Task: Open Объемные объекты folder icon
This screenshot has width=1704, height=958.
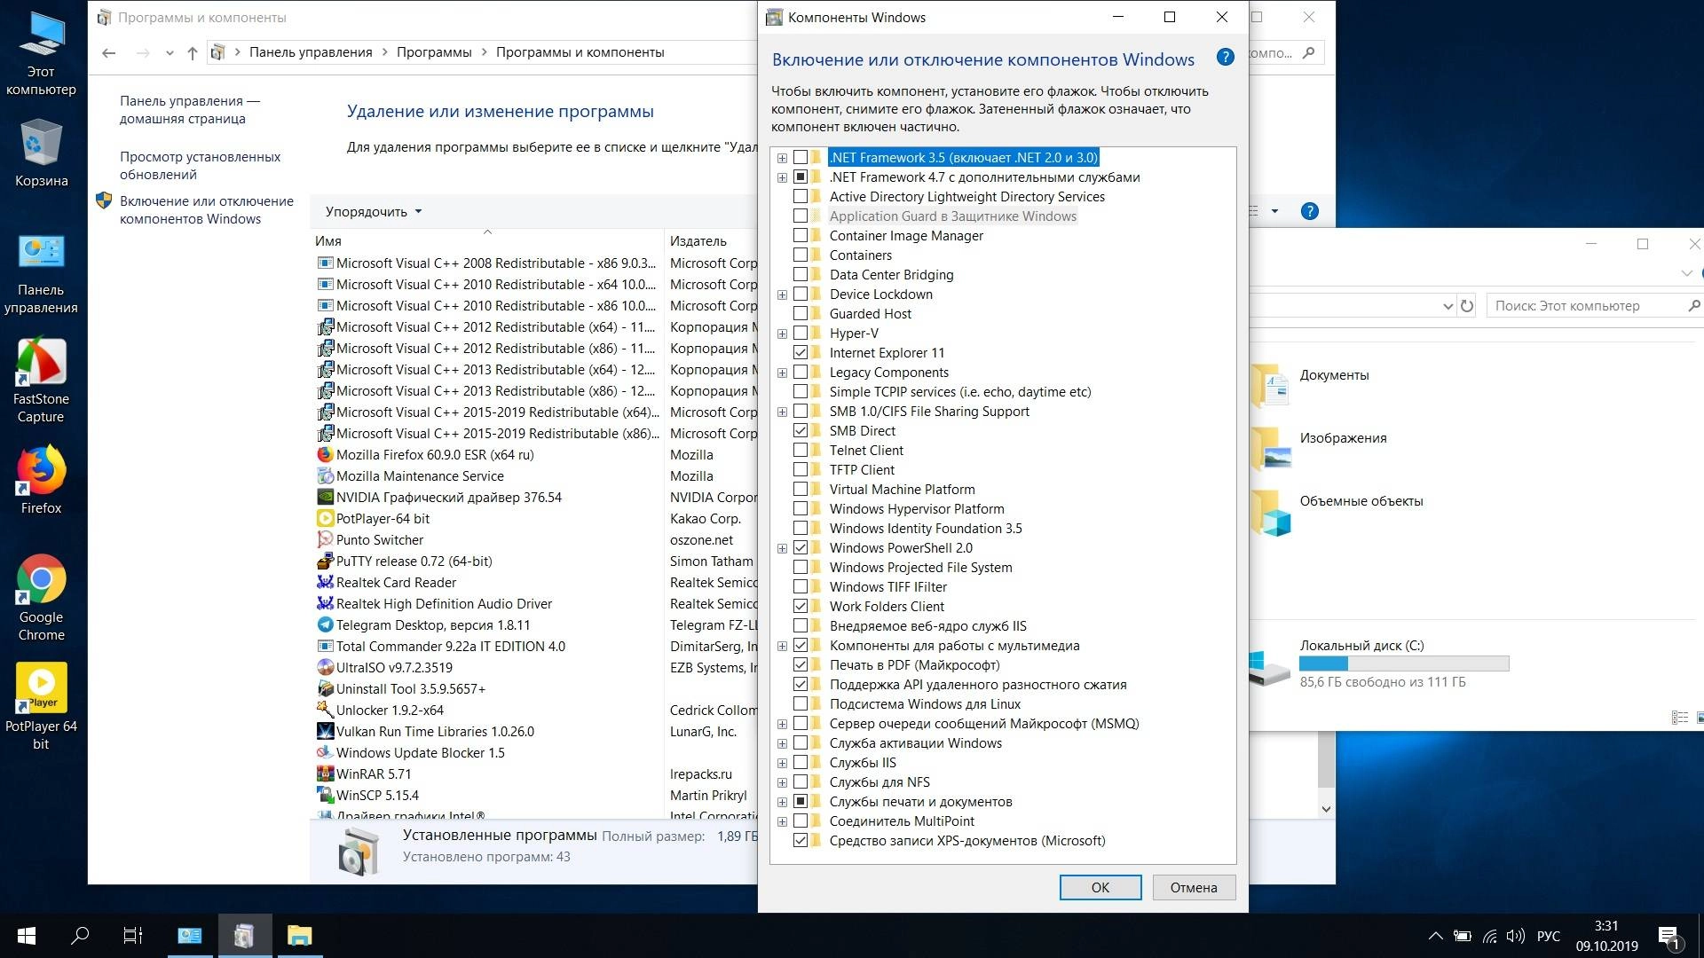Action: pyautogui.click(x=1269, y=512)
